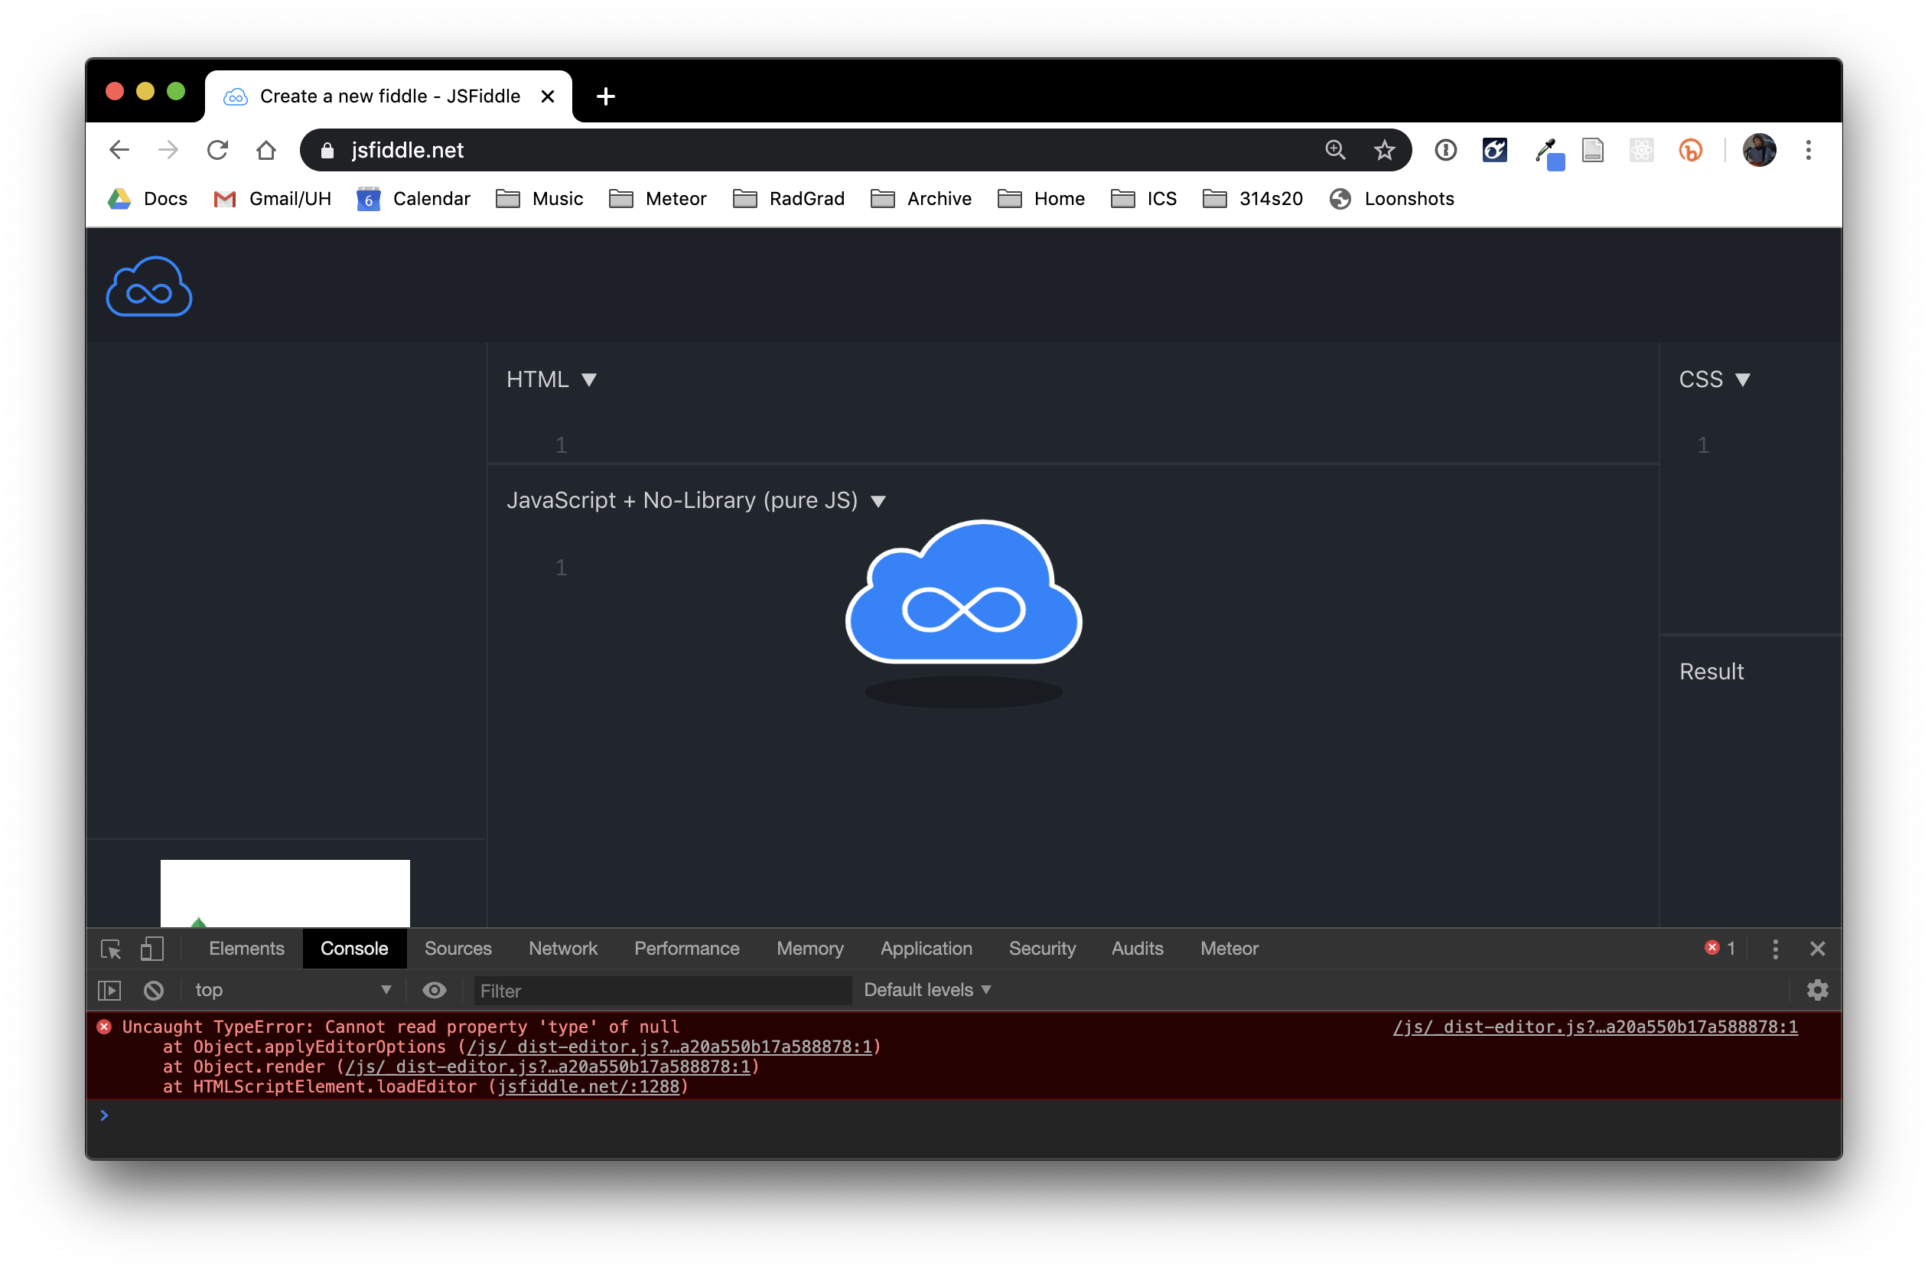Click the gray document extension icon
Image resolution: width=1928 pixels, height=1273 pixels.
(x=1593, y=150)
